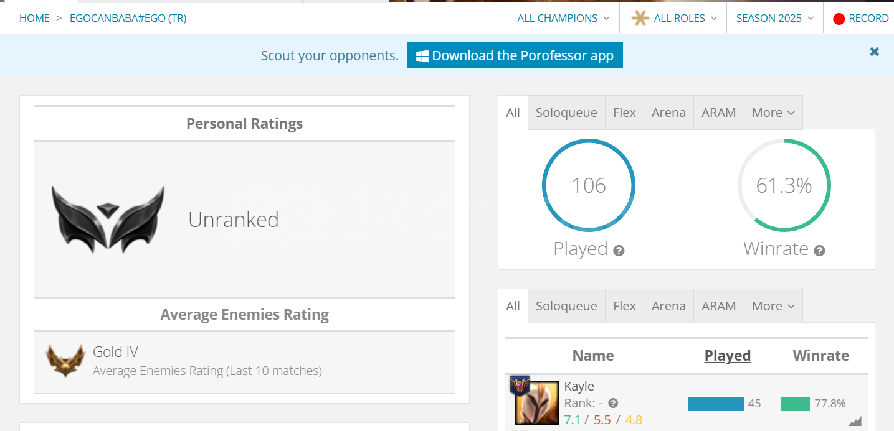Click the Unranked emblem icon
The image size is (894, 431).
[108, 220]
